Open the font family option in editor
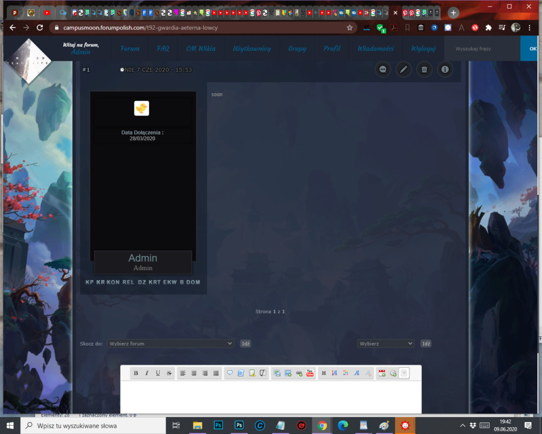The image size is (542, 434). tap(357, 373)
